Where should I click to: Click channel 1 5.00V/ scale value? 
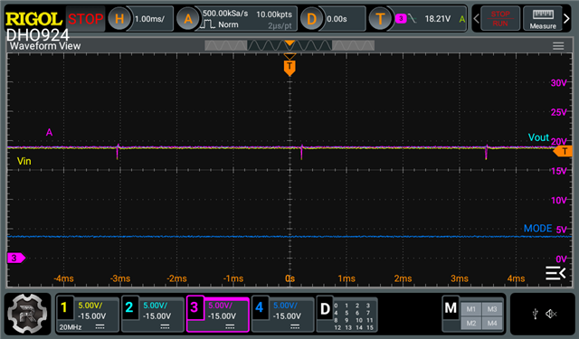click(x=90, y=306)
